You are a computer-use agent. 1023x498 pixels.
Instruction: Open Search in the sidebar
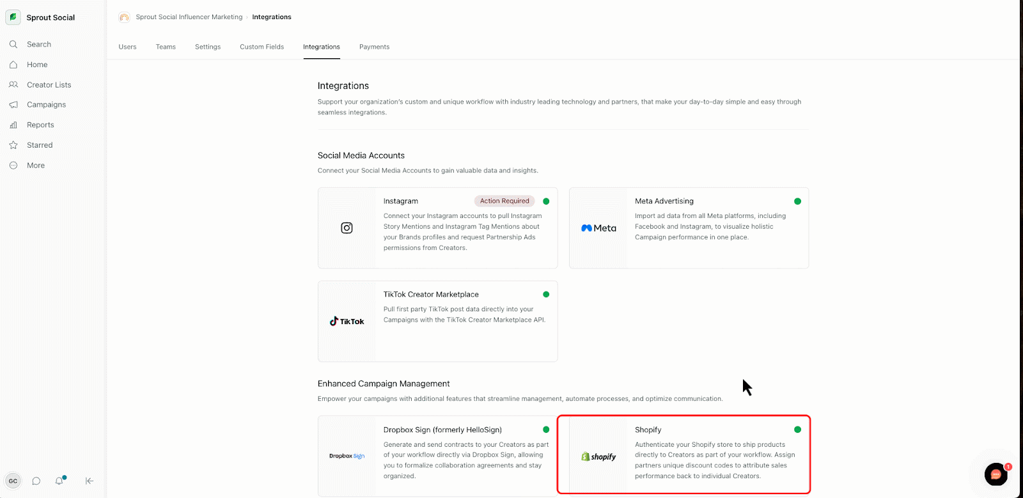[39, 44]
